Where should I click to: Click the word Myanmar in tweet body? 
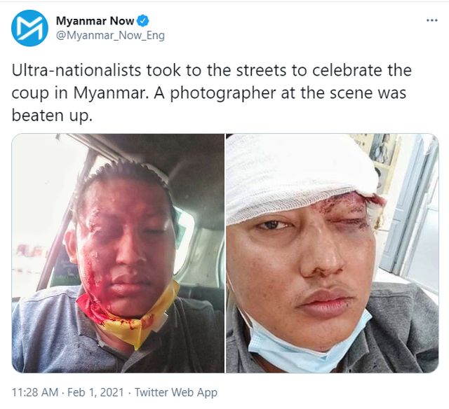click(111, 93)
